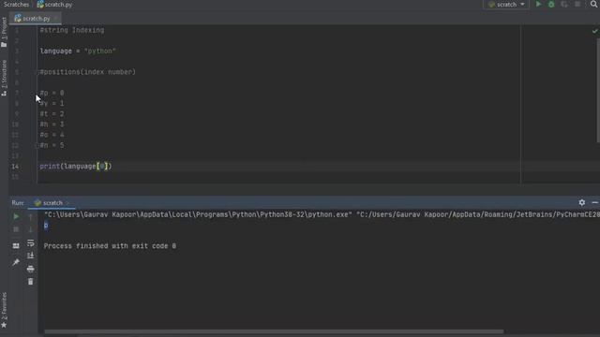This screenshot has height=337, width=600.
Task: Rerun scratch using the green play icon in the Run panel
Action: tap(16, 216)
